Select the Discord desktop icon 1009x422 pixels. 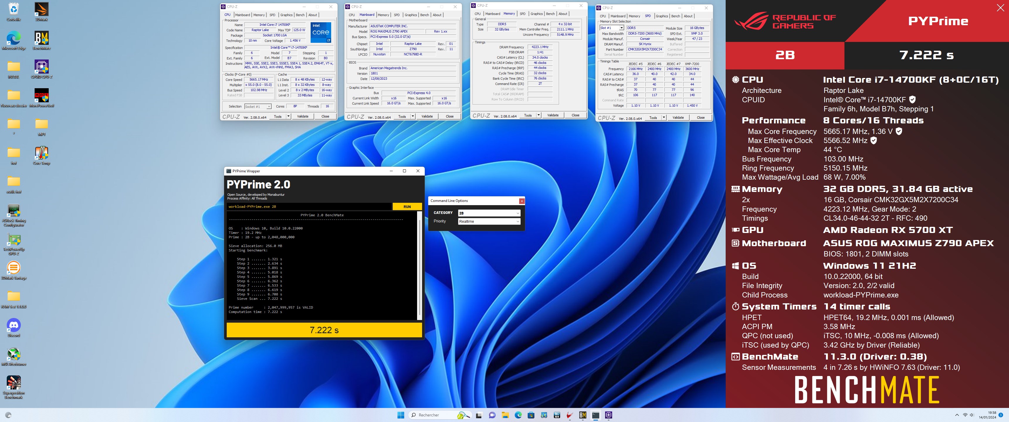pyautogui.click(x=14, y=328)
